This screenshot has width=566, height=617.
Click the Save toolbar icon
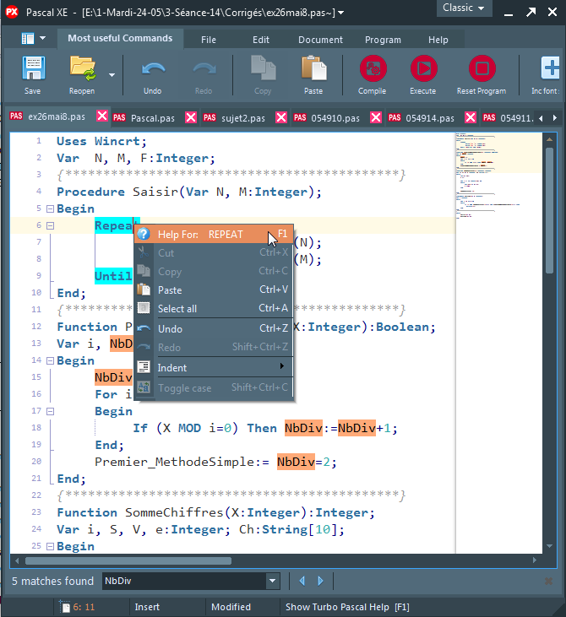click(32, 69)
